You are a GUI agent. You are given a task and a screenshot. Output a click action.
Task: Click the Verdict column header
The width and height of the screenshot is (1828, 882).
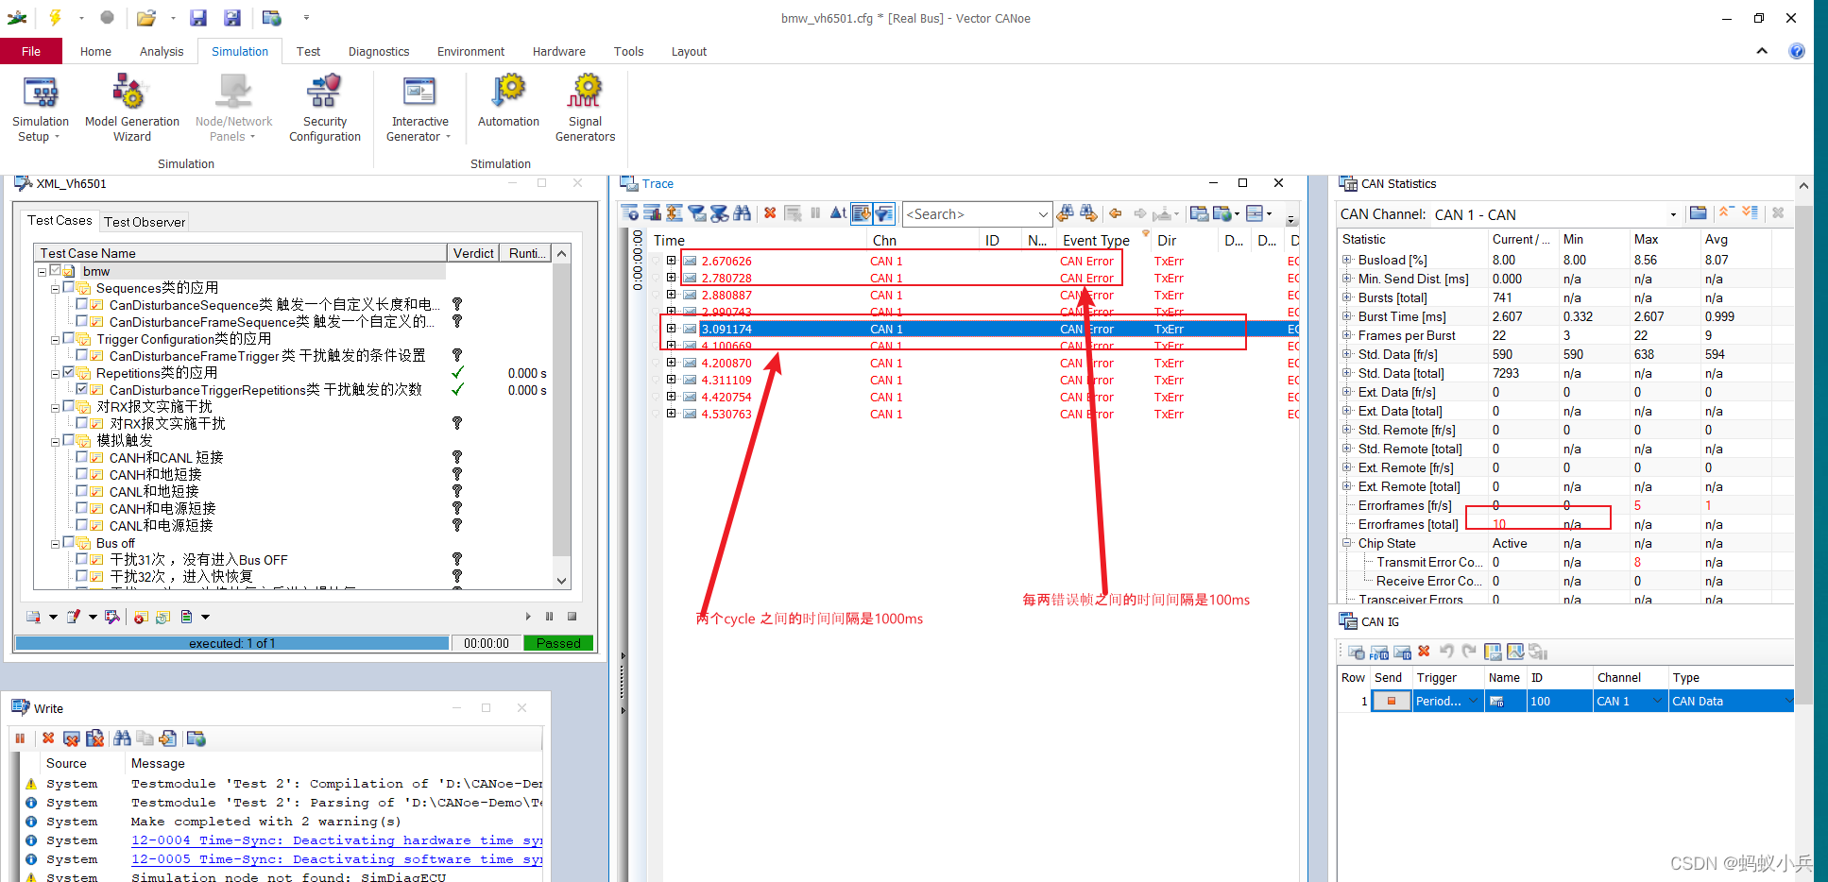click(472, 253)
